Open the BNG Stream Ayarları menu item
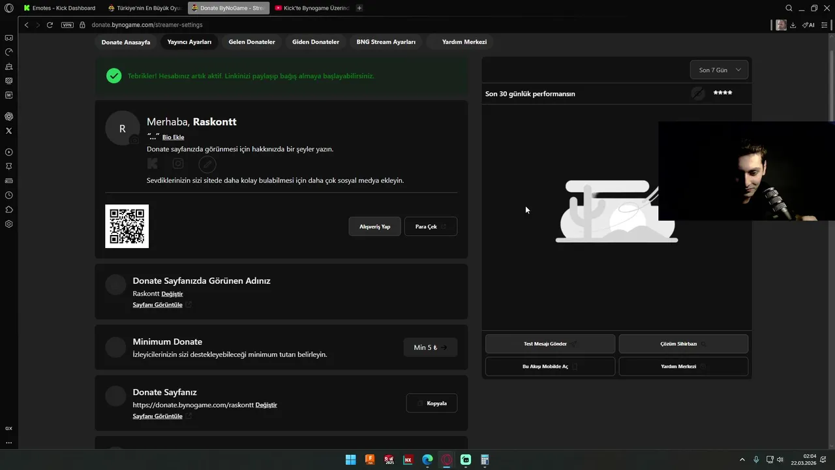Image resolution: width=835 pixels, height=470 pixels. 386,42
